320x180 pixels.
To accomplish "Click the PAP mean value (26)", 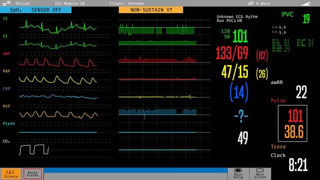I will (262, 73).
